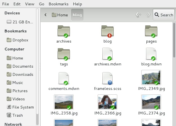Click the blog path bar button

[77, 15]
